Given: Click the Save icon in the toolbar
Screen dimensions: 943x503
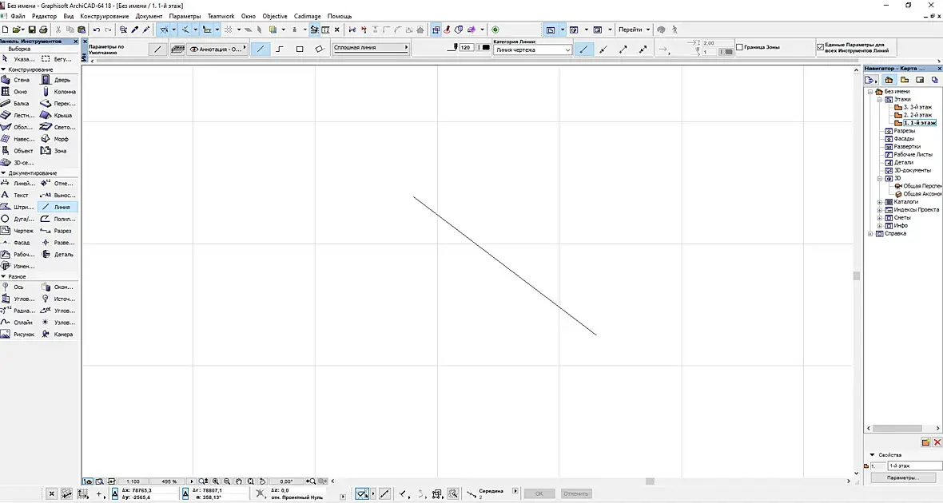Looking at the screenshot, I should (32, 30).
